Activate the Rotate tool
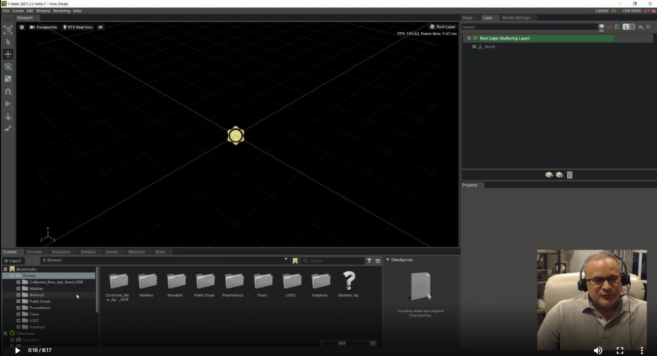657x356 pixels. 8,67
